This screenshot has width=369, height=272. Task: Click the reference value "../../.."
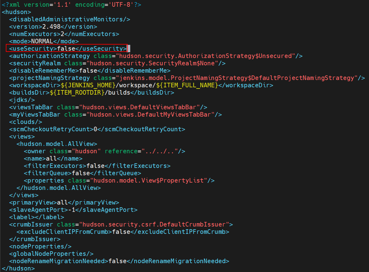click(x=160, y=151)
